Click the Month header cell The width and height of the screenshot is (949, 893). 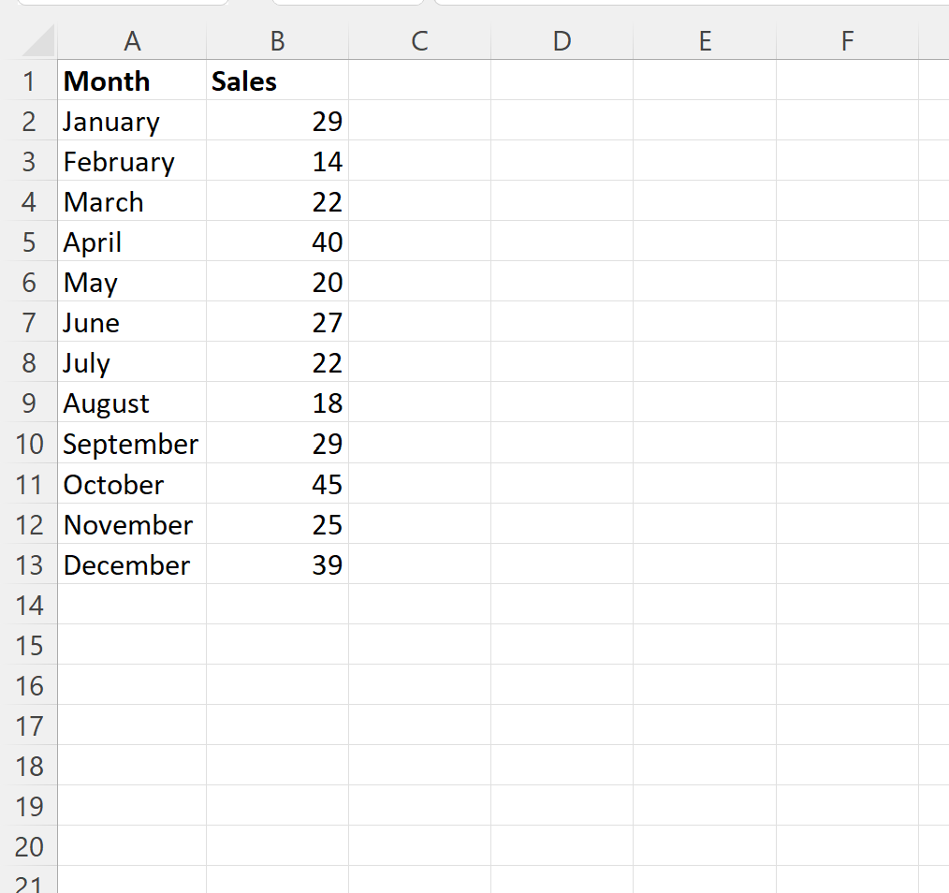click(x=132, y=81)
